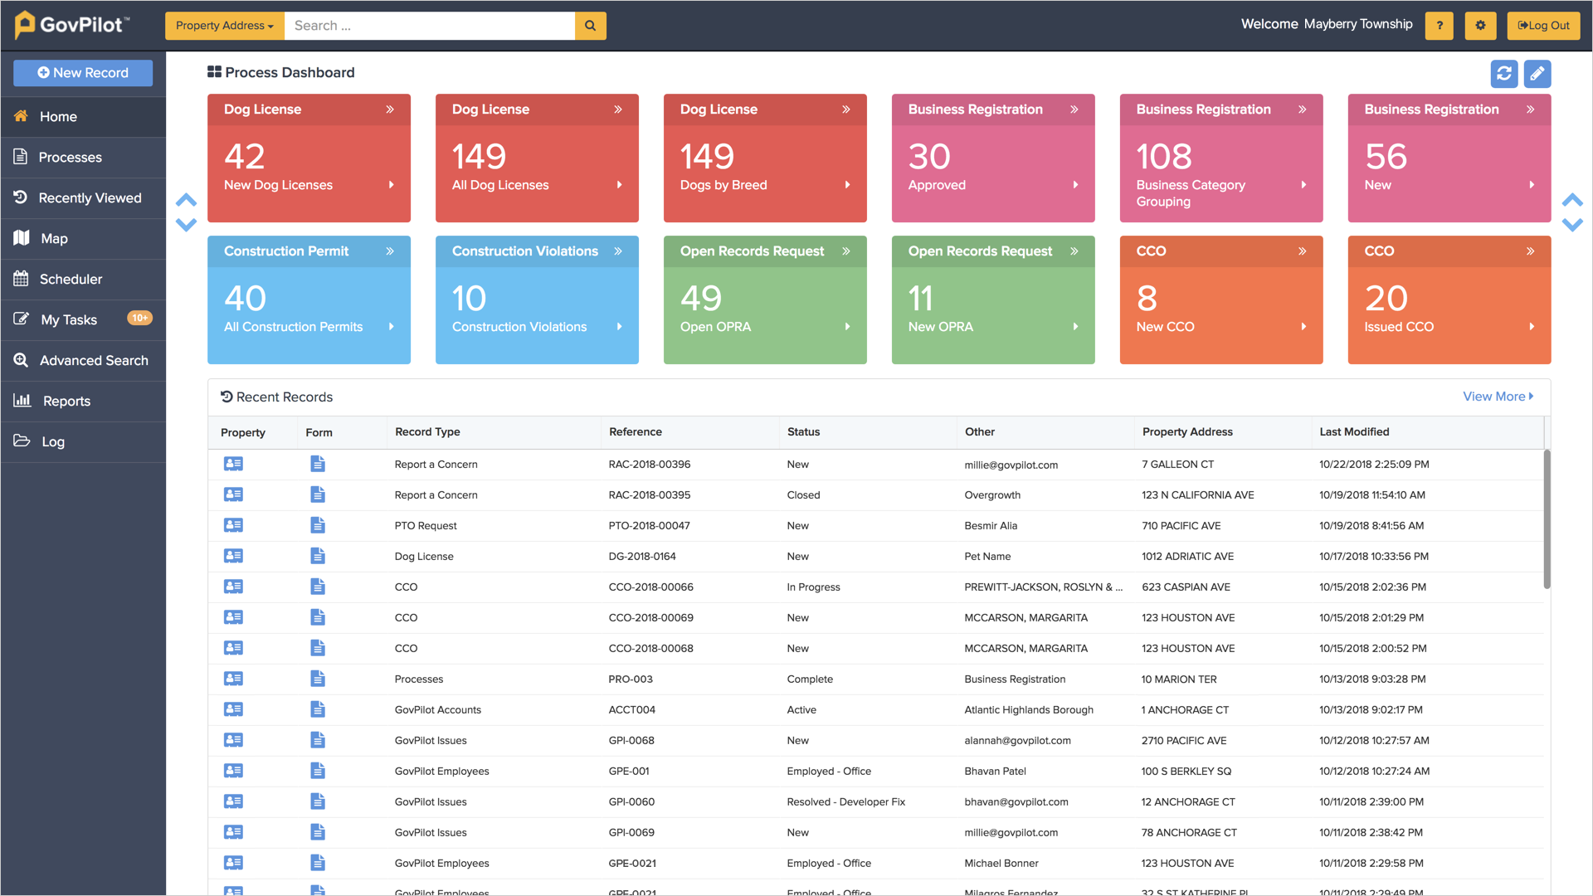Open form document icon for GPI-0069
1593x896 pixels.
318,832
